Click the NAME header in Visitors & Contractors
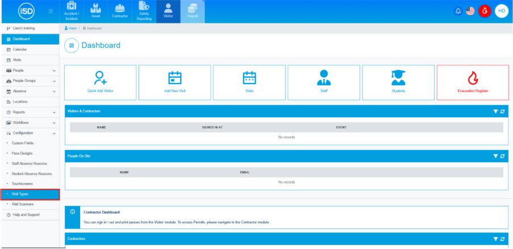 (x=102, y=127)
